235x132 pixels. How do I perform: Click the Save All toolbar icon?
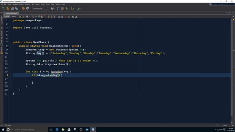[17, 8]
